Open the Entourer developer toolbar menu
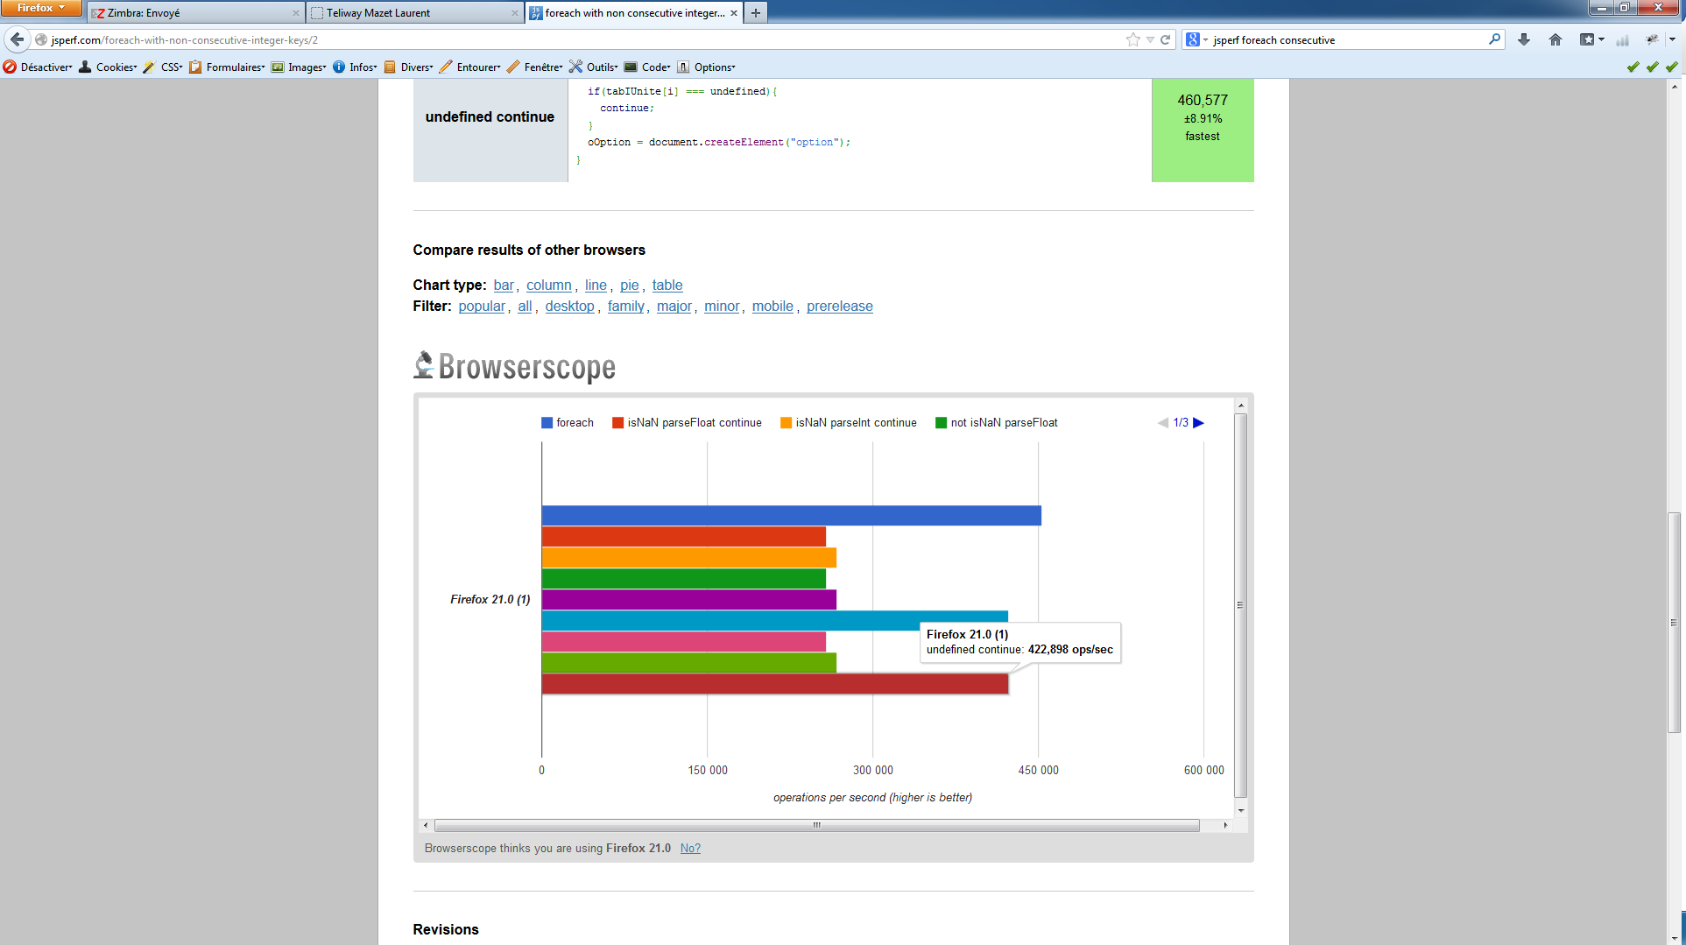This screenshot has width=1686, height=945. [470, 67]
